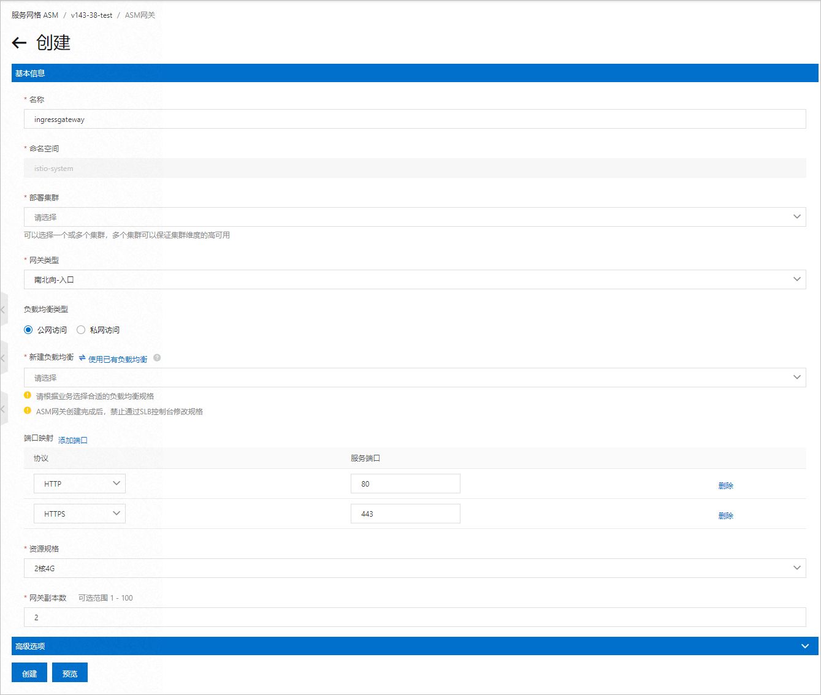
Task: Select the 公网访问 radio button
Action: [28, 330]
